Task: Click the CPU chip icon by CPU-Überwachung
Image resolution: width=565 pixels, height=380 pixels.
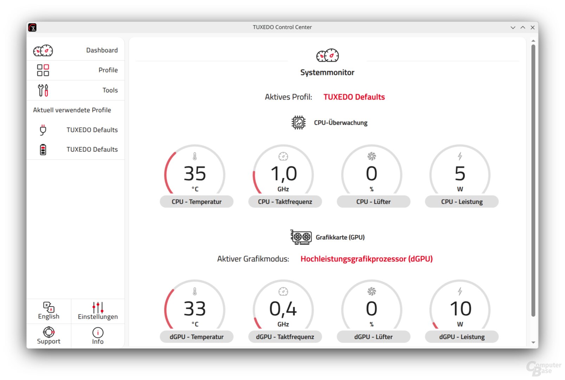Action: 298,122
